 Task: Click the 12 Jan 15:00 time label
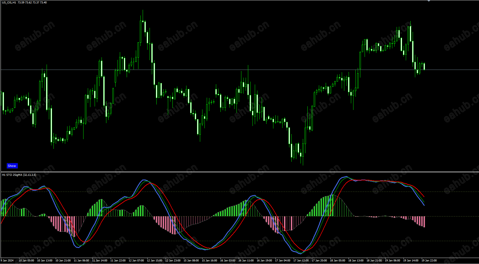click(x=154, y=261)
